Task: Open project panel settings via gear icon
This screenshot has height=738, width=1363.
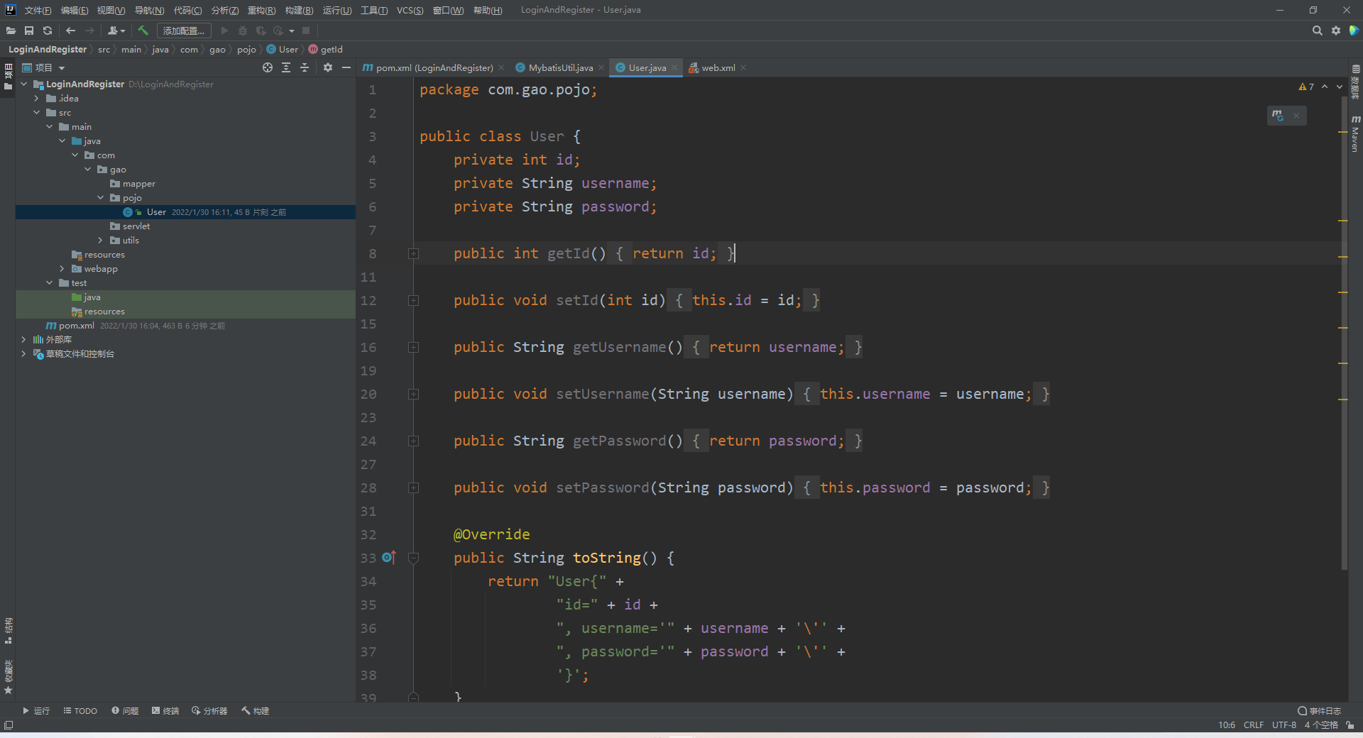Action: click(328, 67)
